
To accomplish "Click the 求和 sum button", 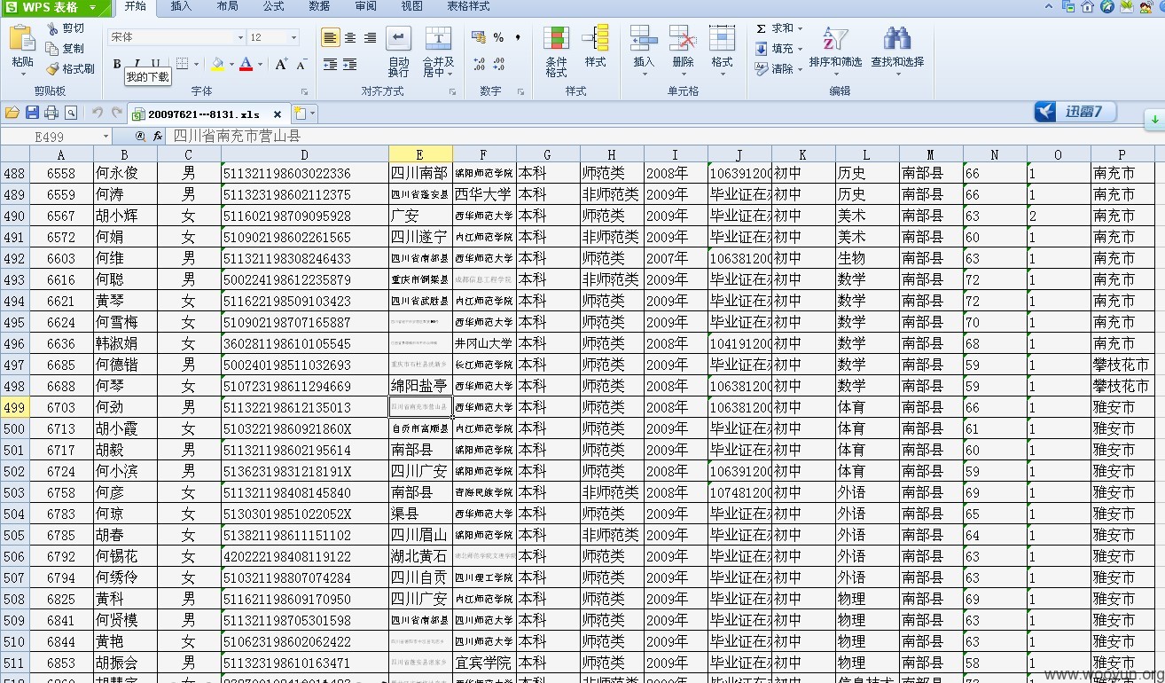I will (x=775, y=28).
